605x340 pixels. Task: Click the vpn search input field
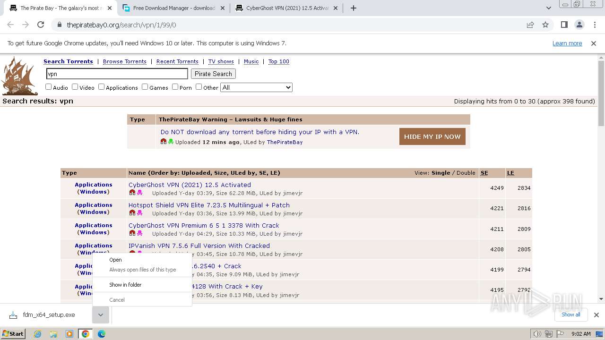click(x=117, y=74)
